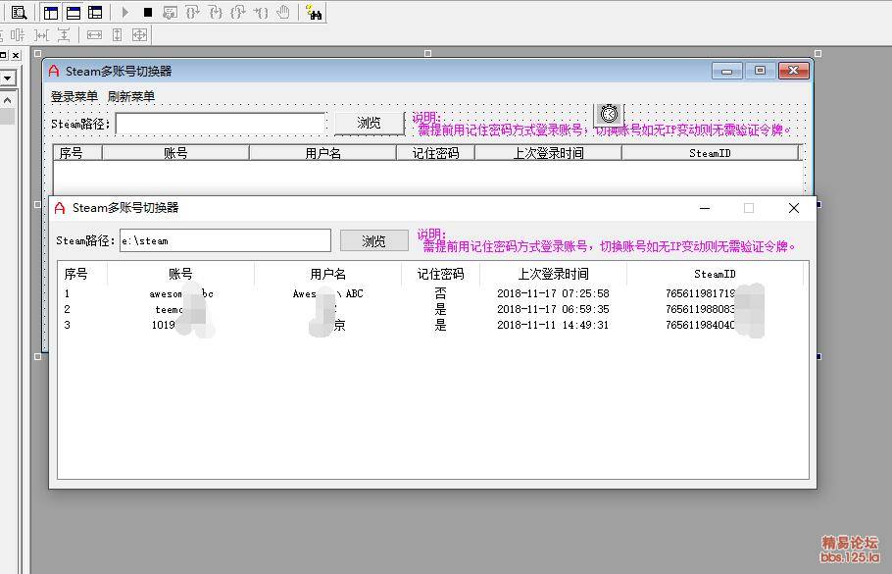Click the 上次登录时间 column header in the design form
This screenshot has height=574, width=892.
coord(548,153)
